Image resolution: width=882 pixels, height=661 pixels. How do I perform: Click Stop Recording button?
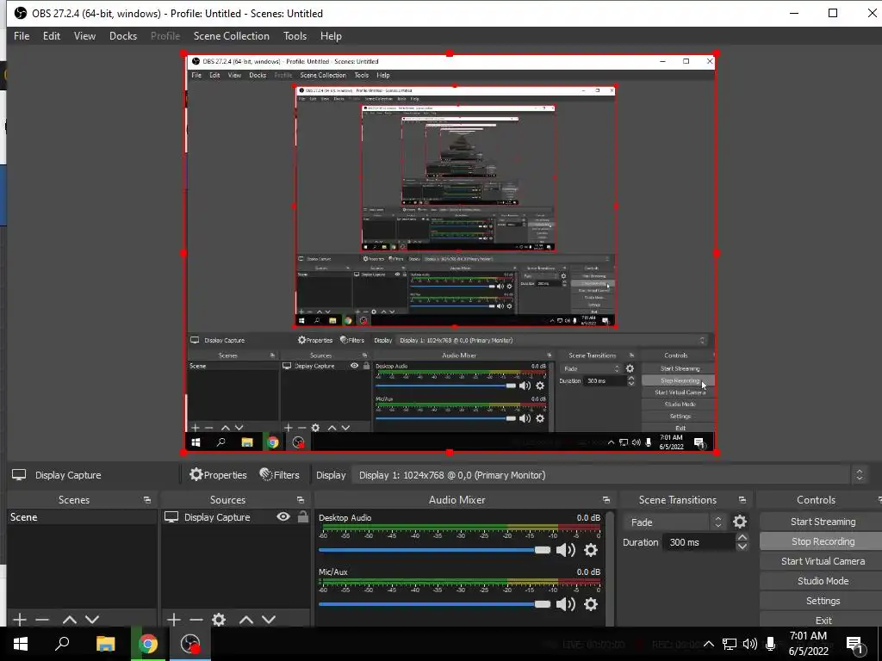[823, 541]
